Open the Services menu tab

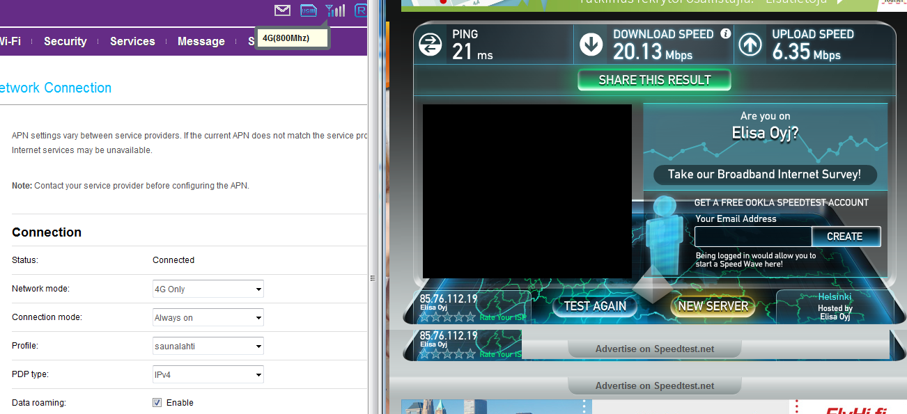(132, 41)
